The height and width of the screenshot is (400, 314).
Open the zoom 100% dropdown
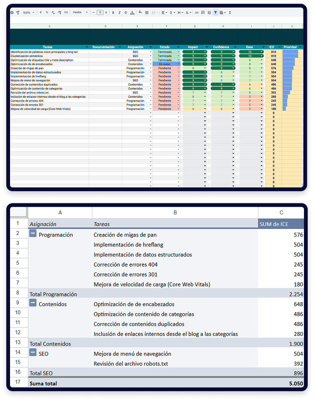tap(28, 13)
